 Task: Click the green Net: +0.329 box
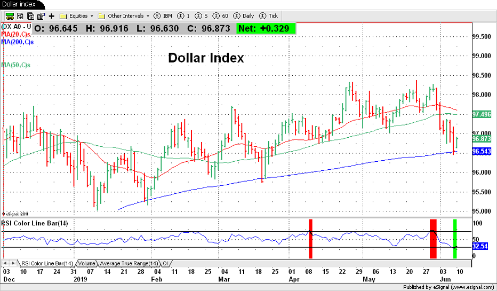[266, 28]
